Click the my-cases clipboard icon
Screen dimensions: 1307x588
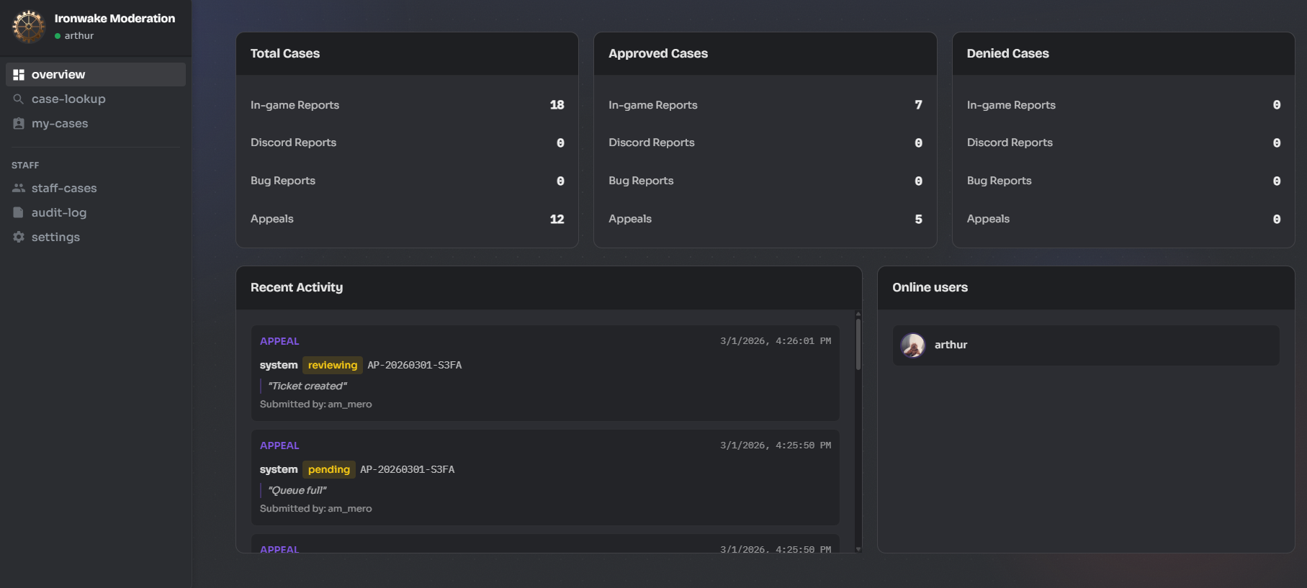tap(19, 124)
